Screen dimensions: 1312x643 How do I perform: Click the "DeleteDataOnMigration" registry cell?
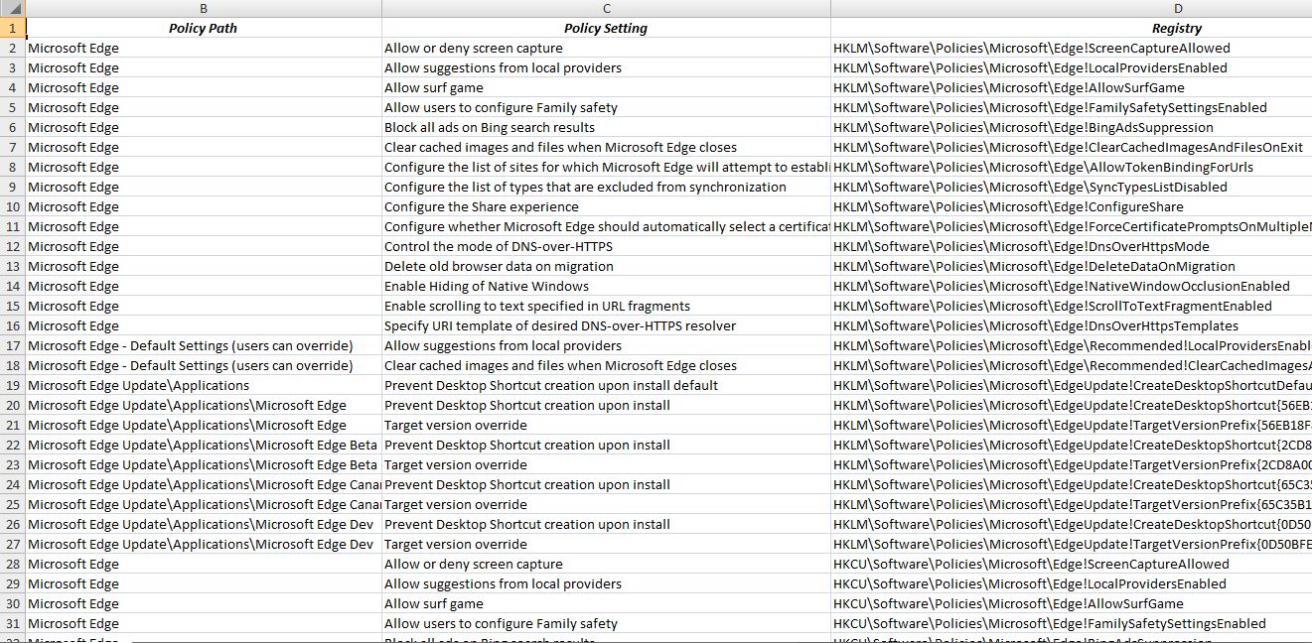point(1072,266)
